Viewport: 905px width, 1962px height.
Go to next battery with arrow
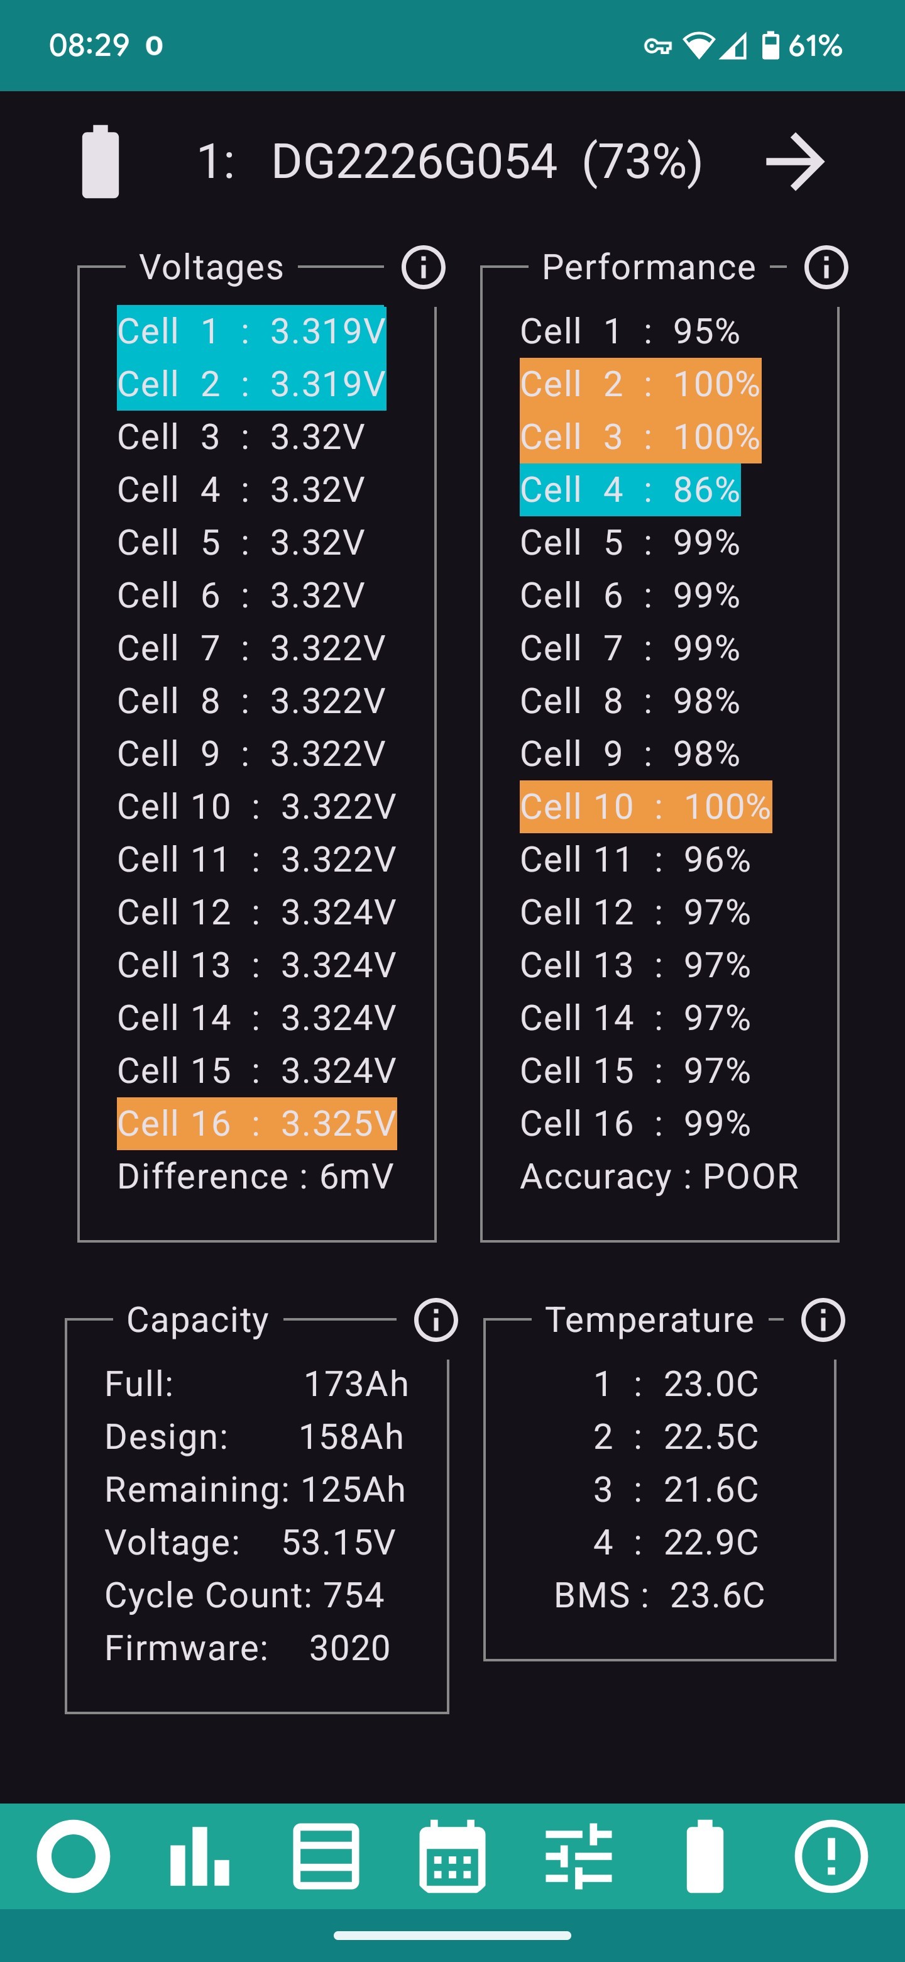pos(794,162)
